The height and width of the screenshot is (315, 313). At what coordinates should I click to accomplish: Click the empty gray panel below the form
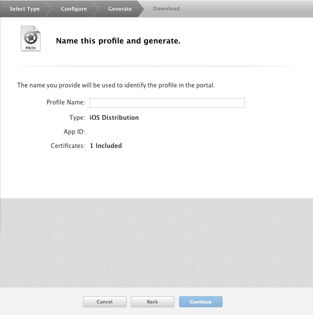(x=156, y=242)
